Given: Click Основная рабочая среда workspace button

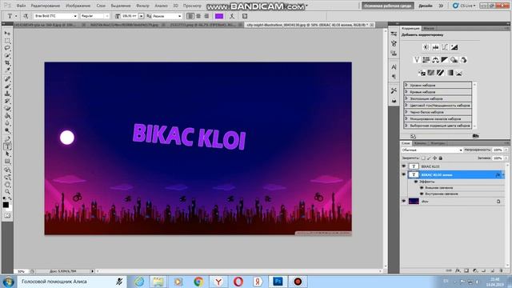Looking at the screenshot, I should click(x=388, y=6).
